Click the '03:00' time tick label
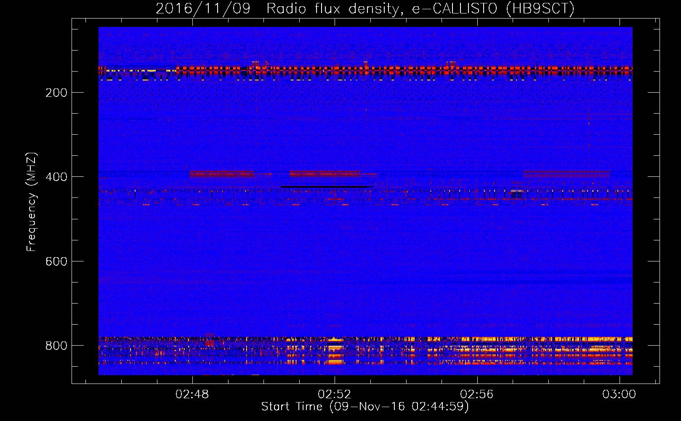Screen dimensions: 681x421 (619, 394)
